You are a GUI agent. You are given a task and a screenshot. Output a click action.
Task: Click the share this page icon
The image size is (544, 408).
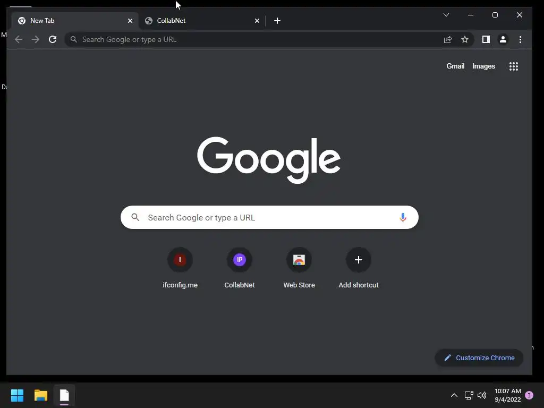(x=448, y=39)
